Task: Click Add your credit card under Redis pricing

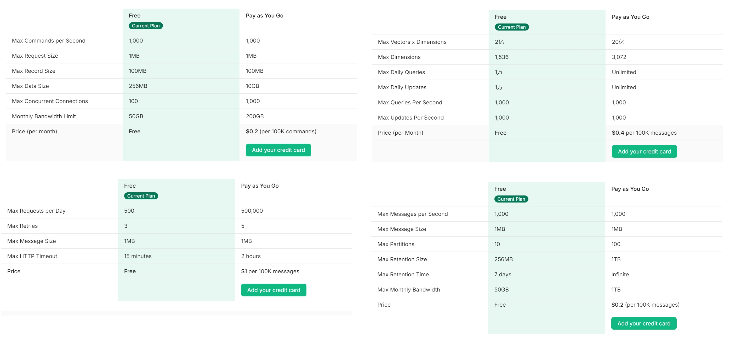Action: pyautogui.click(x=278, y=150)
